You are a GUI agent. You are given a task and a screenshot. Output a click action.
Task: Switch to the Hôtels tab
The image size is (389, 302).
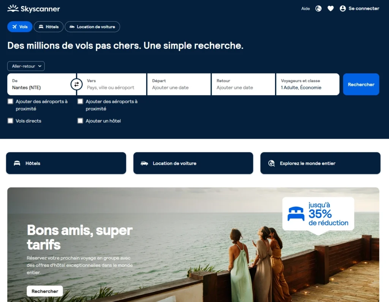(49, 27)
